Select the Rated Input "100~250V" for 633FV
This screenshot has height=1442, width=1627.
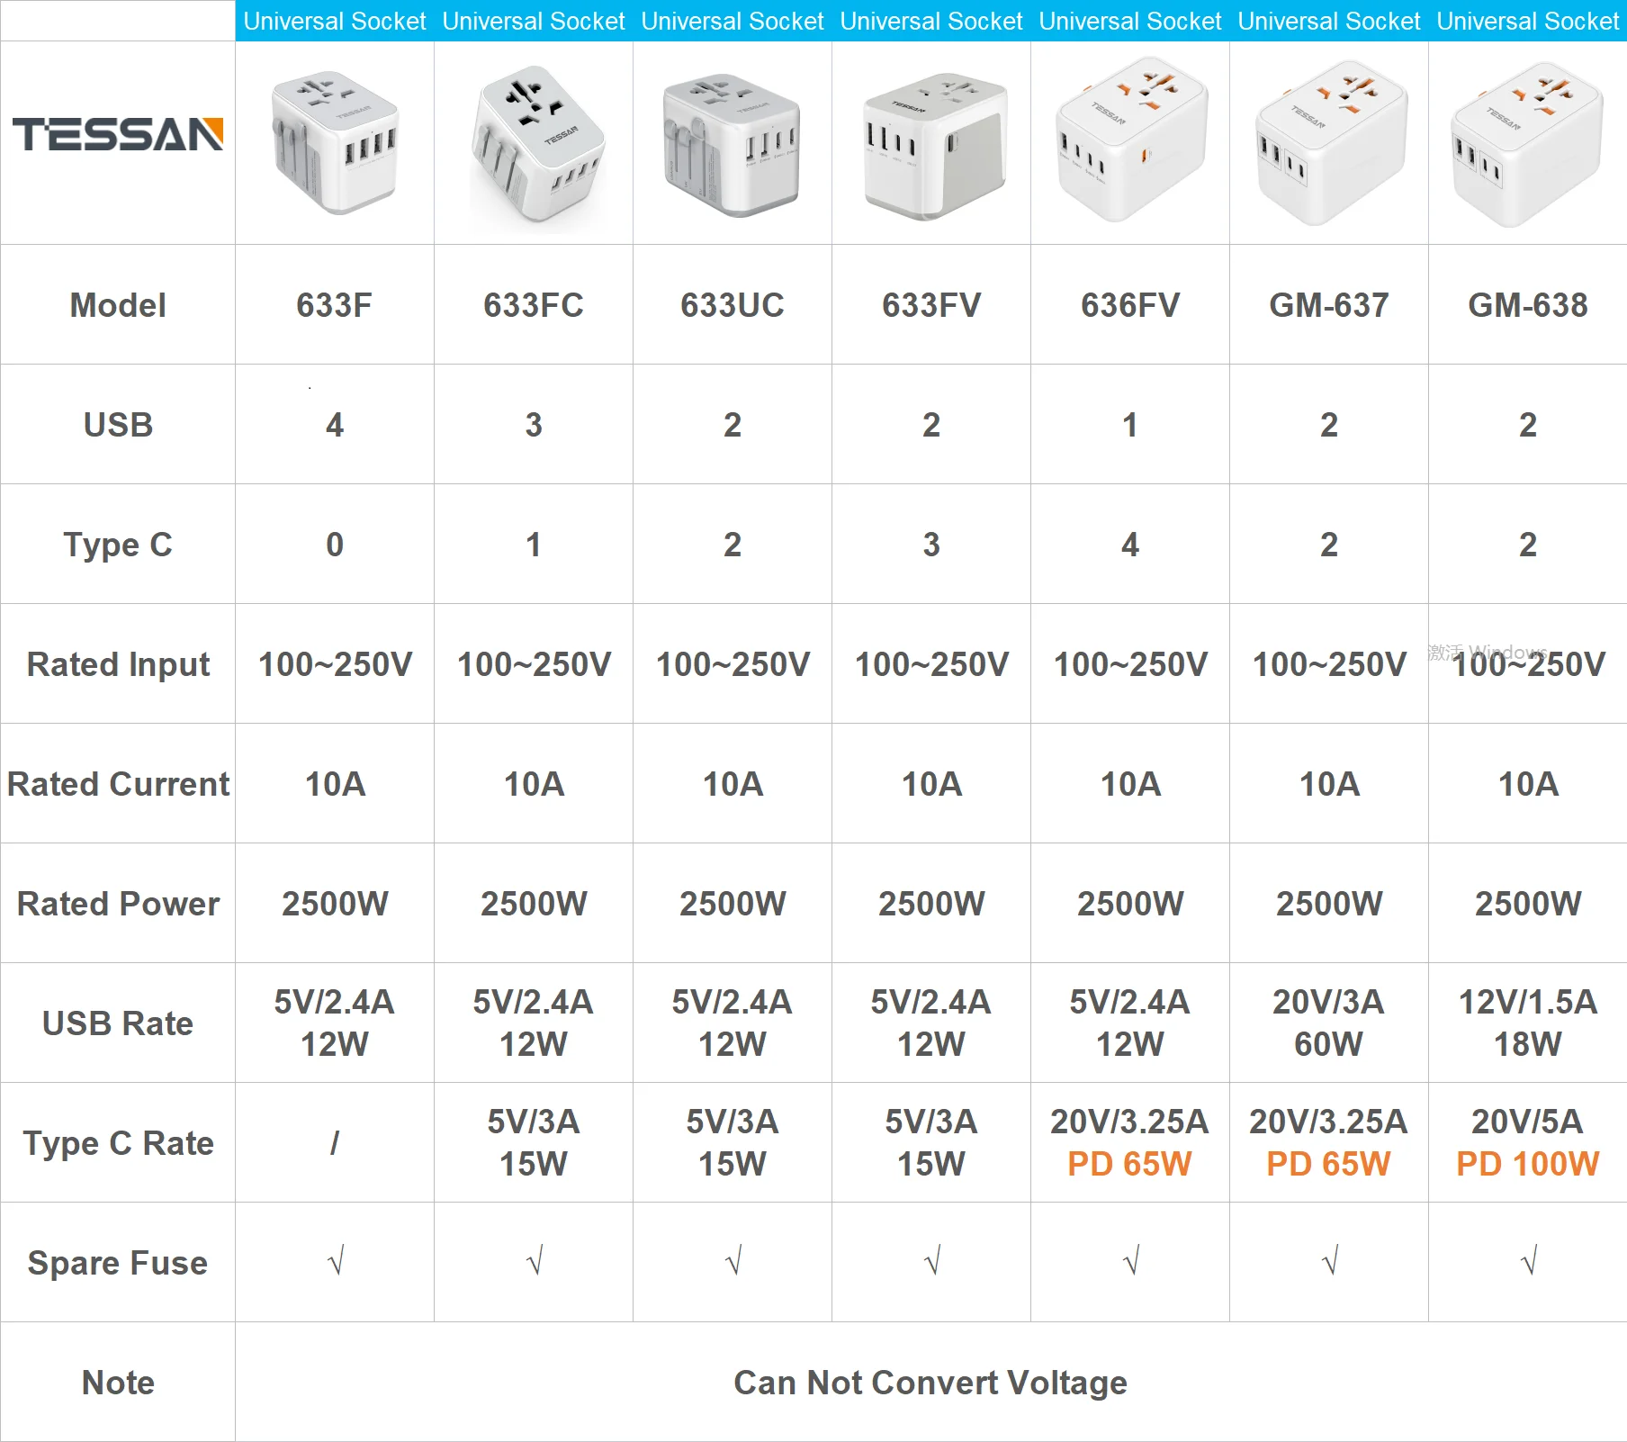(931, 664)
